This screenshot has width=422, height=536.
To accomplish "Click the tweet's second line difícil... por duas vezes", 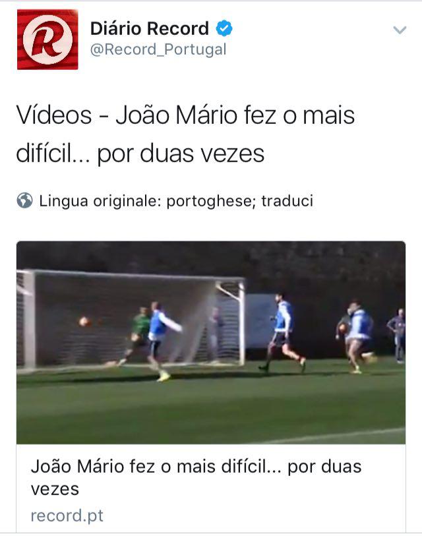I will 140,154.
